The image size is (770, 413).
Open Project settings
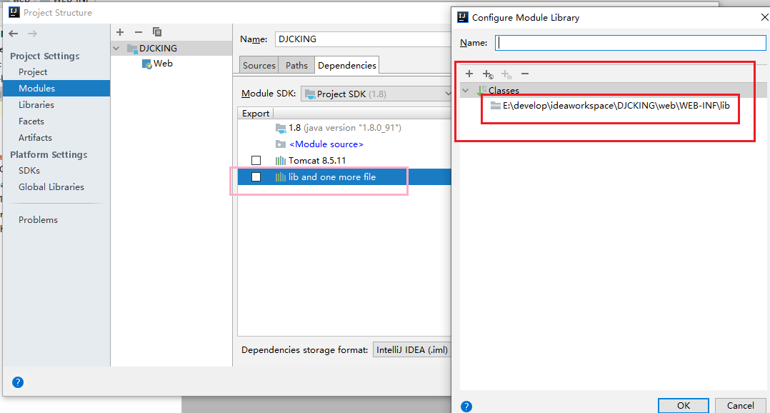pos(33,71)
